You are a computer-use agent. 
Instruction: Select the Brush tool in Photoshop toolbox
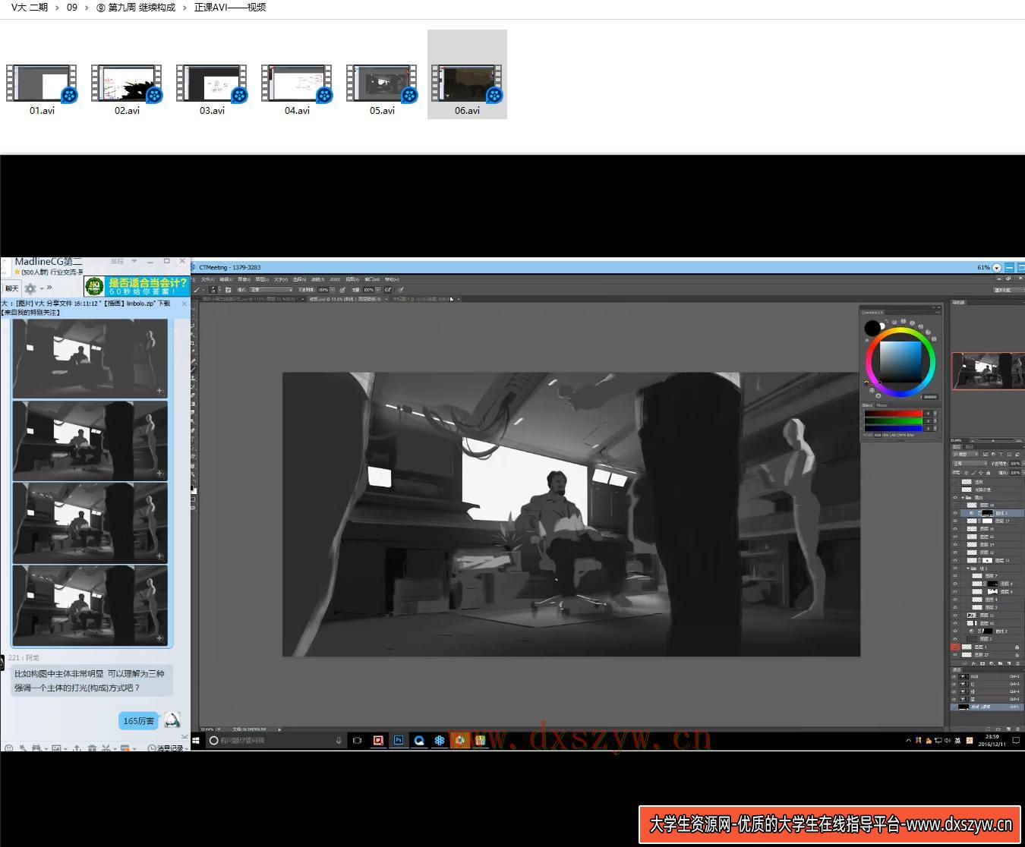(x=194, y=368)
